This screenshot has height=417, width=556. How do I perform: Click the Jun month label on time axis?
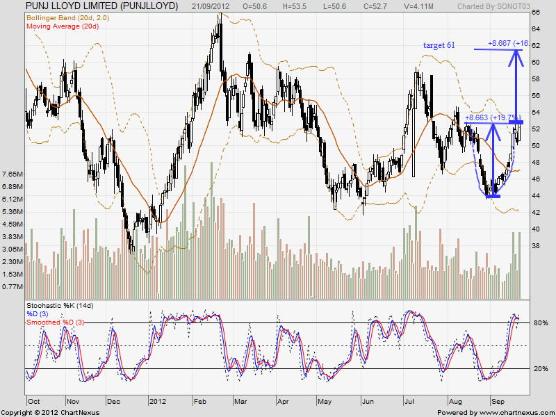click(368, 402)
